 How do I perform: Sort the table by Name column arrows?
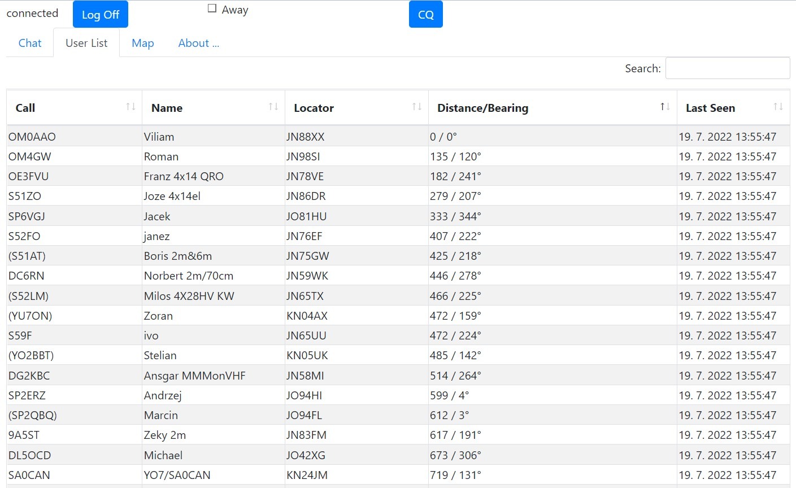273,107
